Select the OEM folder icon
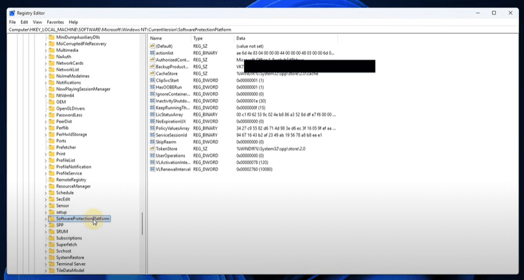Image resolution: width=524 pixels, height=280 pixels. (x=51, y=102)
